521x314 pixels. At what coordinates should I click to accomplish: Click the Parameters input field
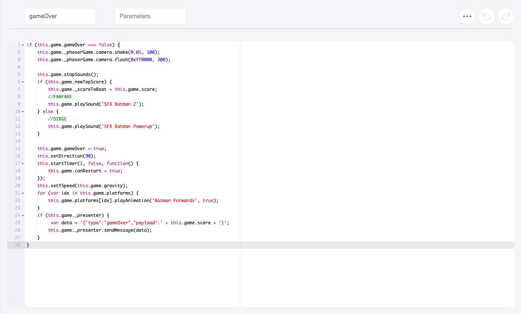coord(150,16)
